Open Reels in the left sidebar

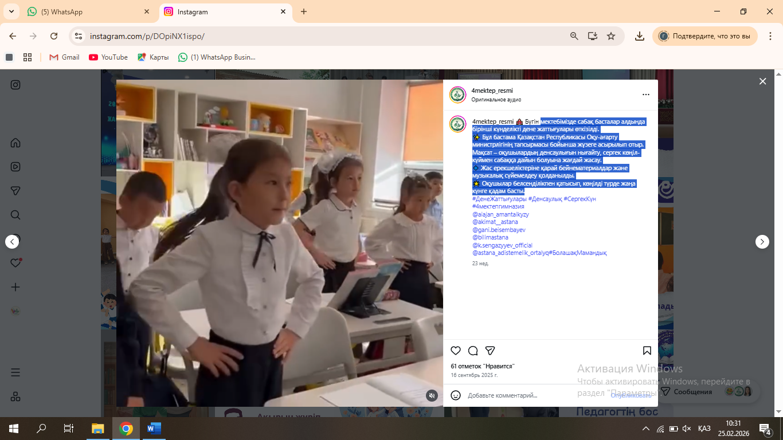[x=15, y=167]
